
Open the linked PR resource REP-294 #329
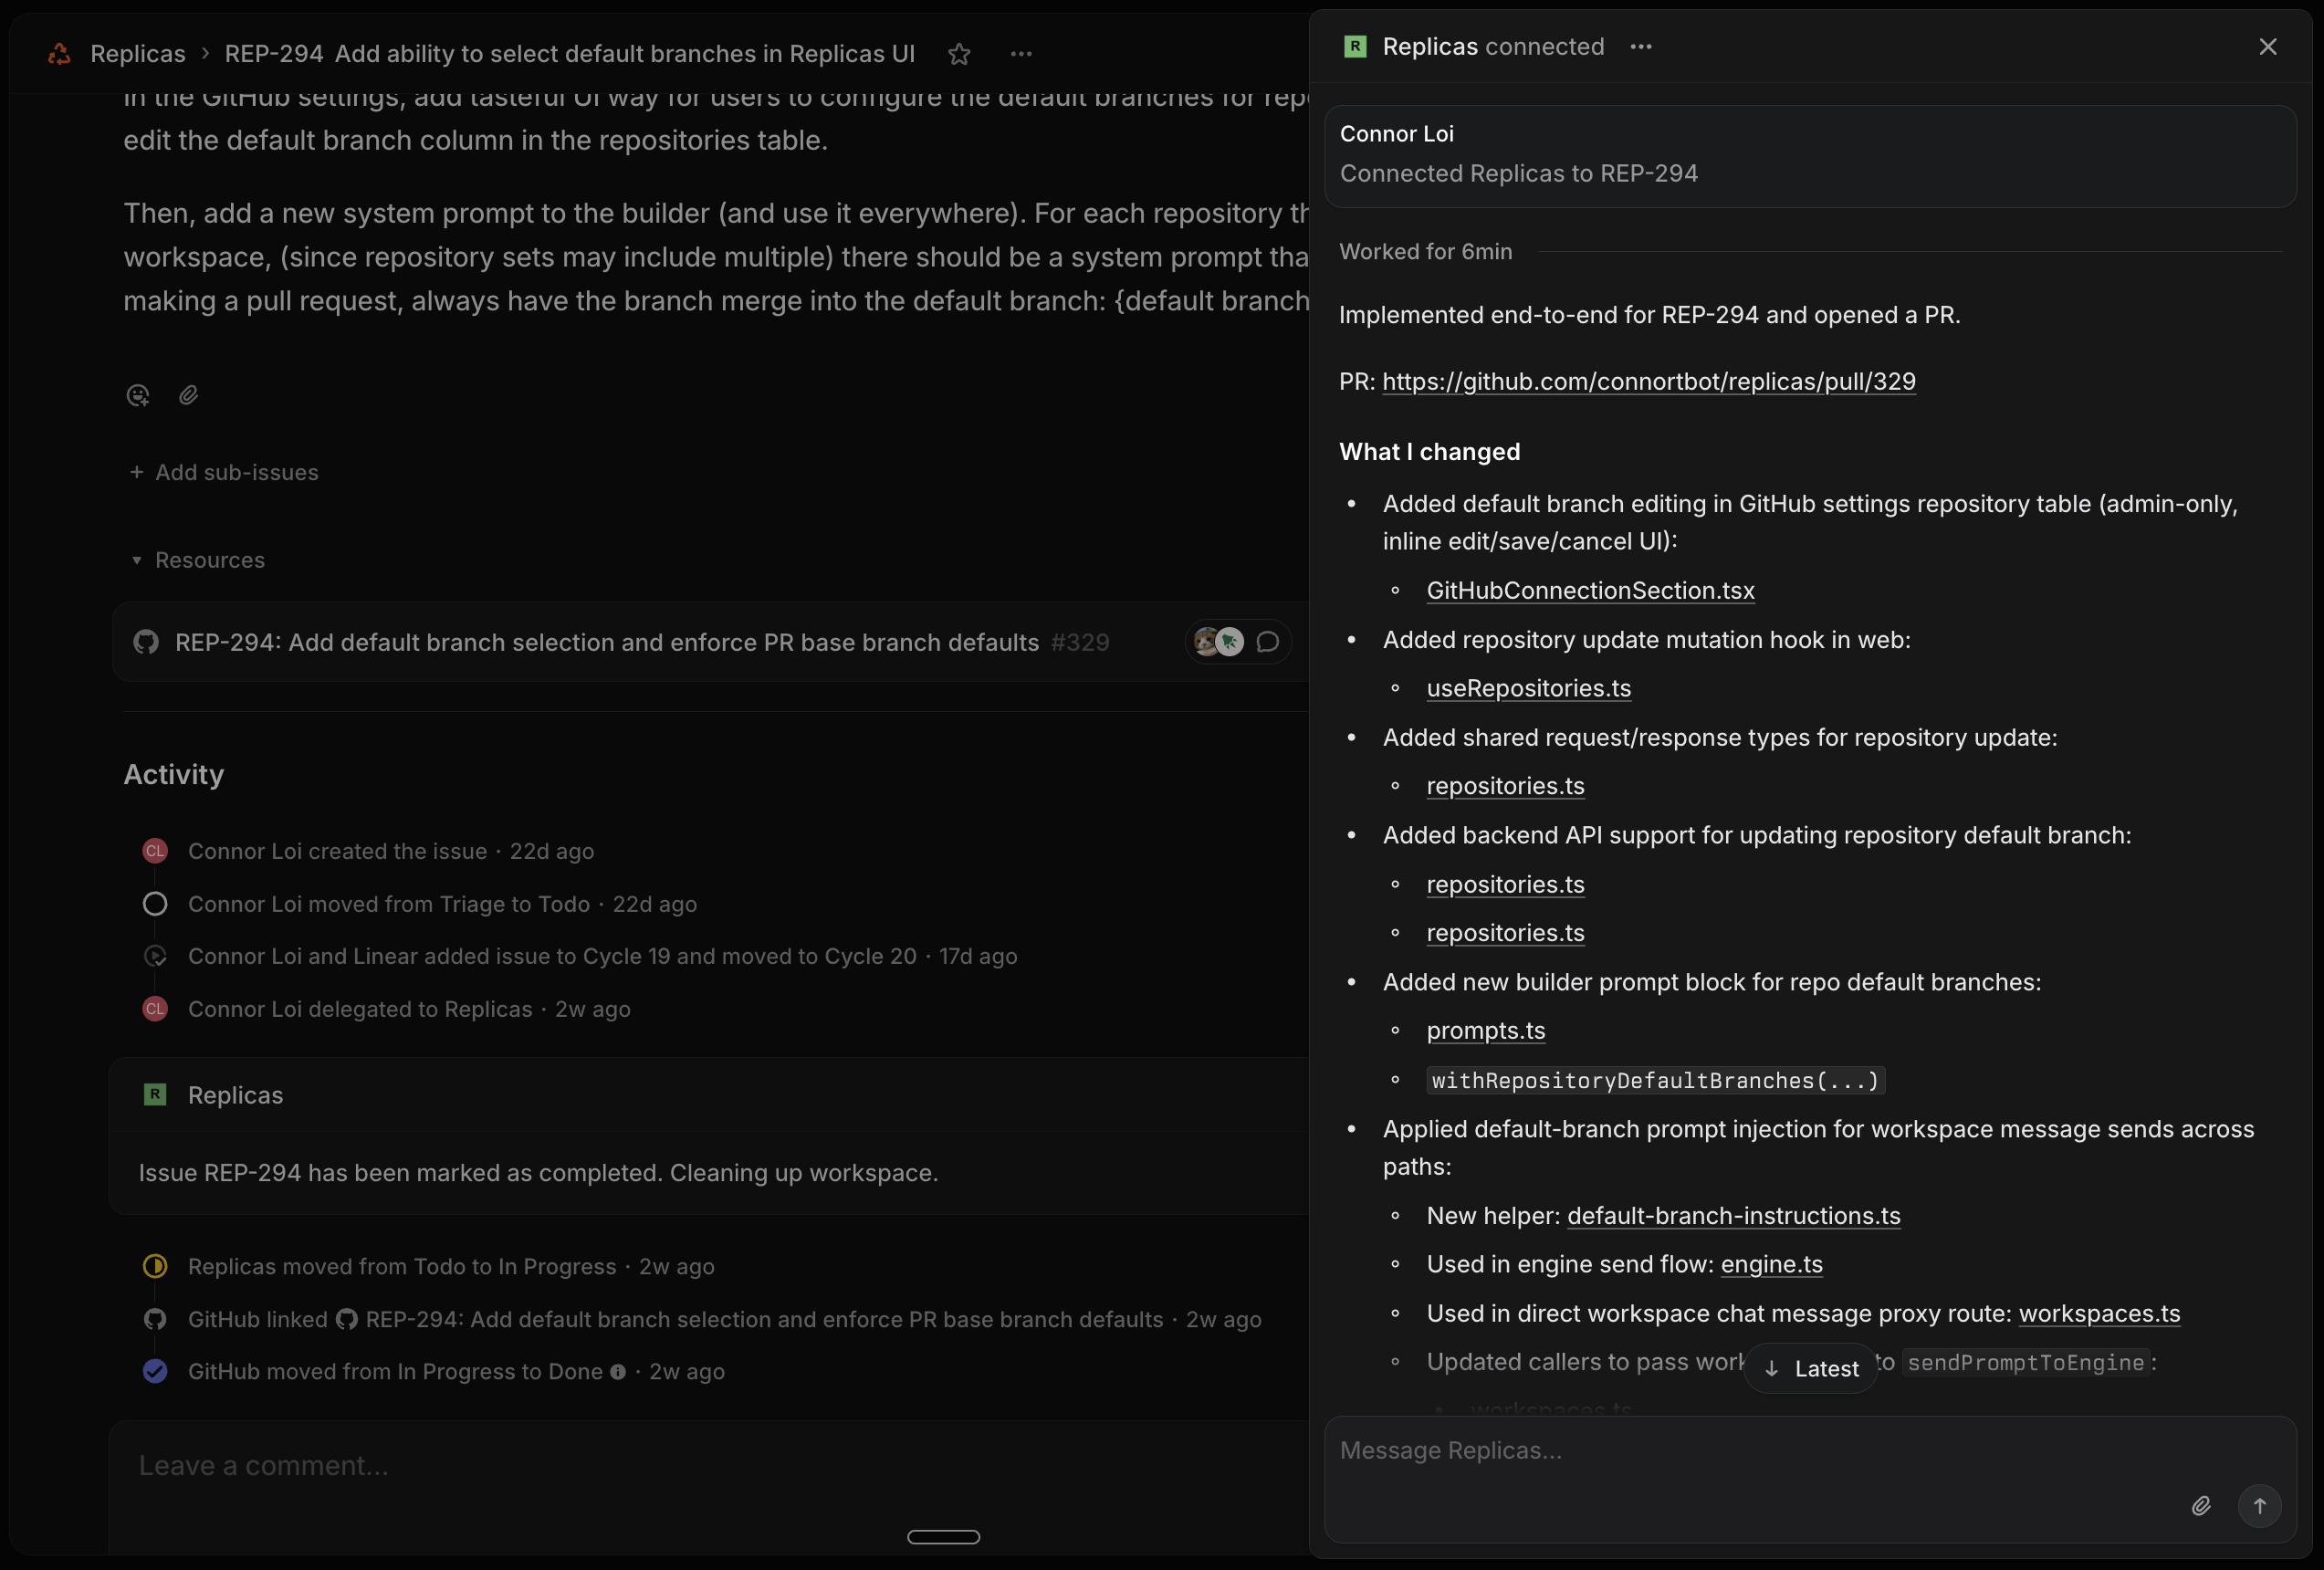pos(711,642)
